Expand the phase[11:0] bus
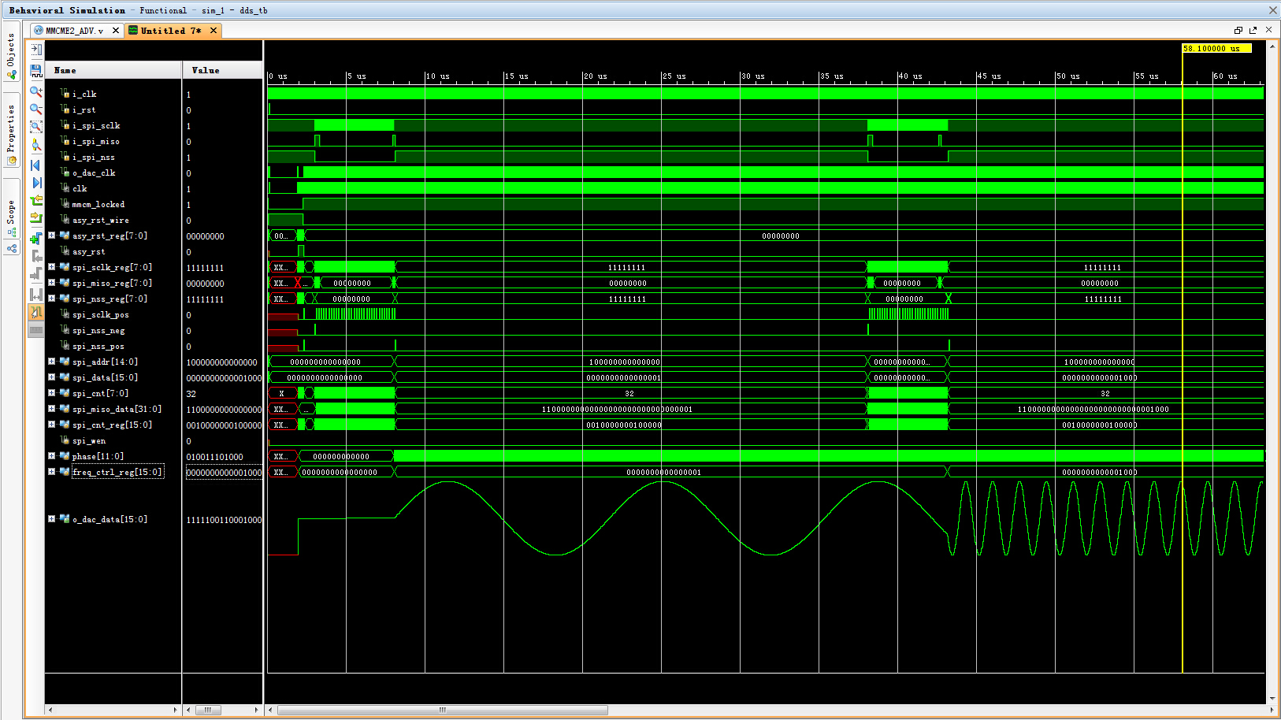Viewport: 1281px width, 720px height. click(x=52, y=456)
